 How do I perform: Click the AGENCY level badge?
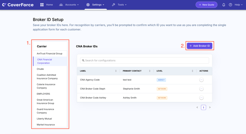pyautogui.click(x=161, y=80)
